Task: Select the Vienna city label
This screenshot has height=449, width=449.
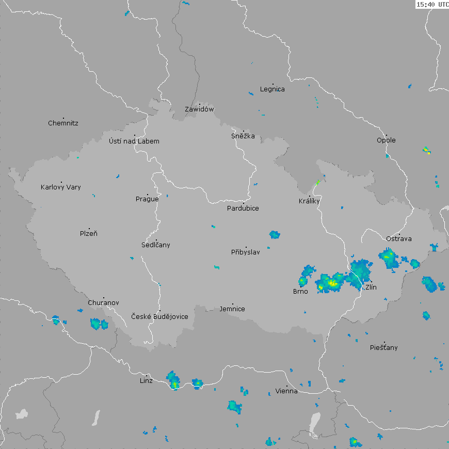Action: (286, 391)
